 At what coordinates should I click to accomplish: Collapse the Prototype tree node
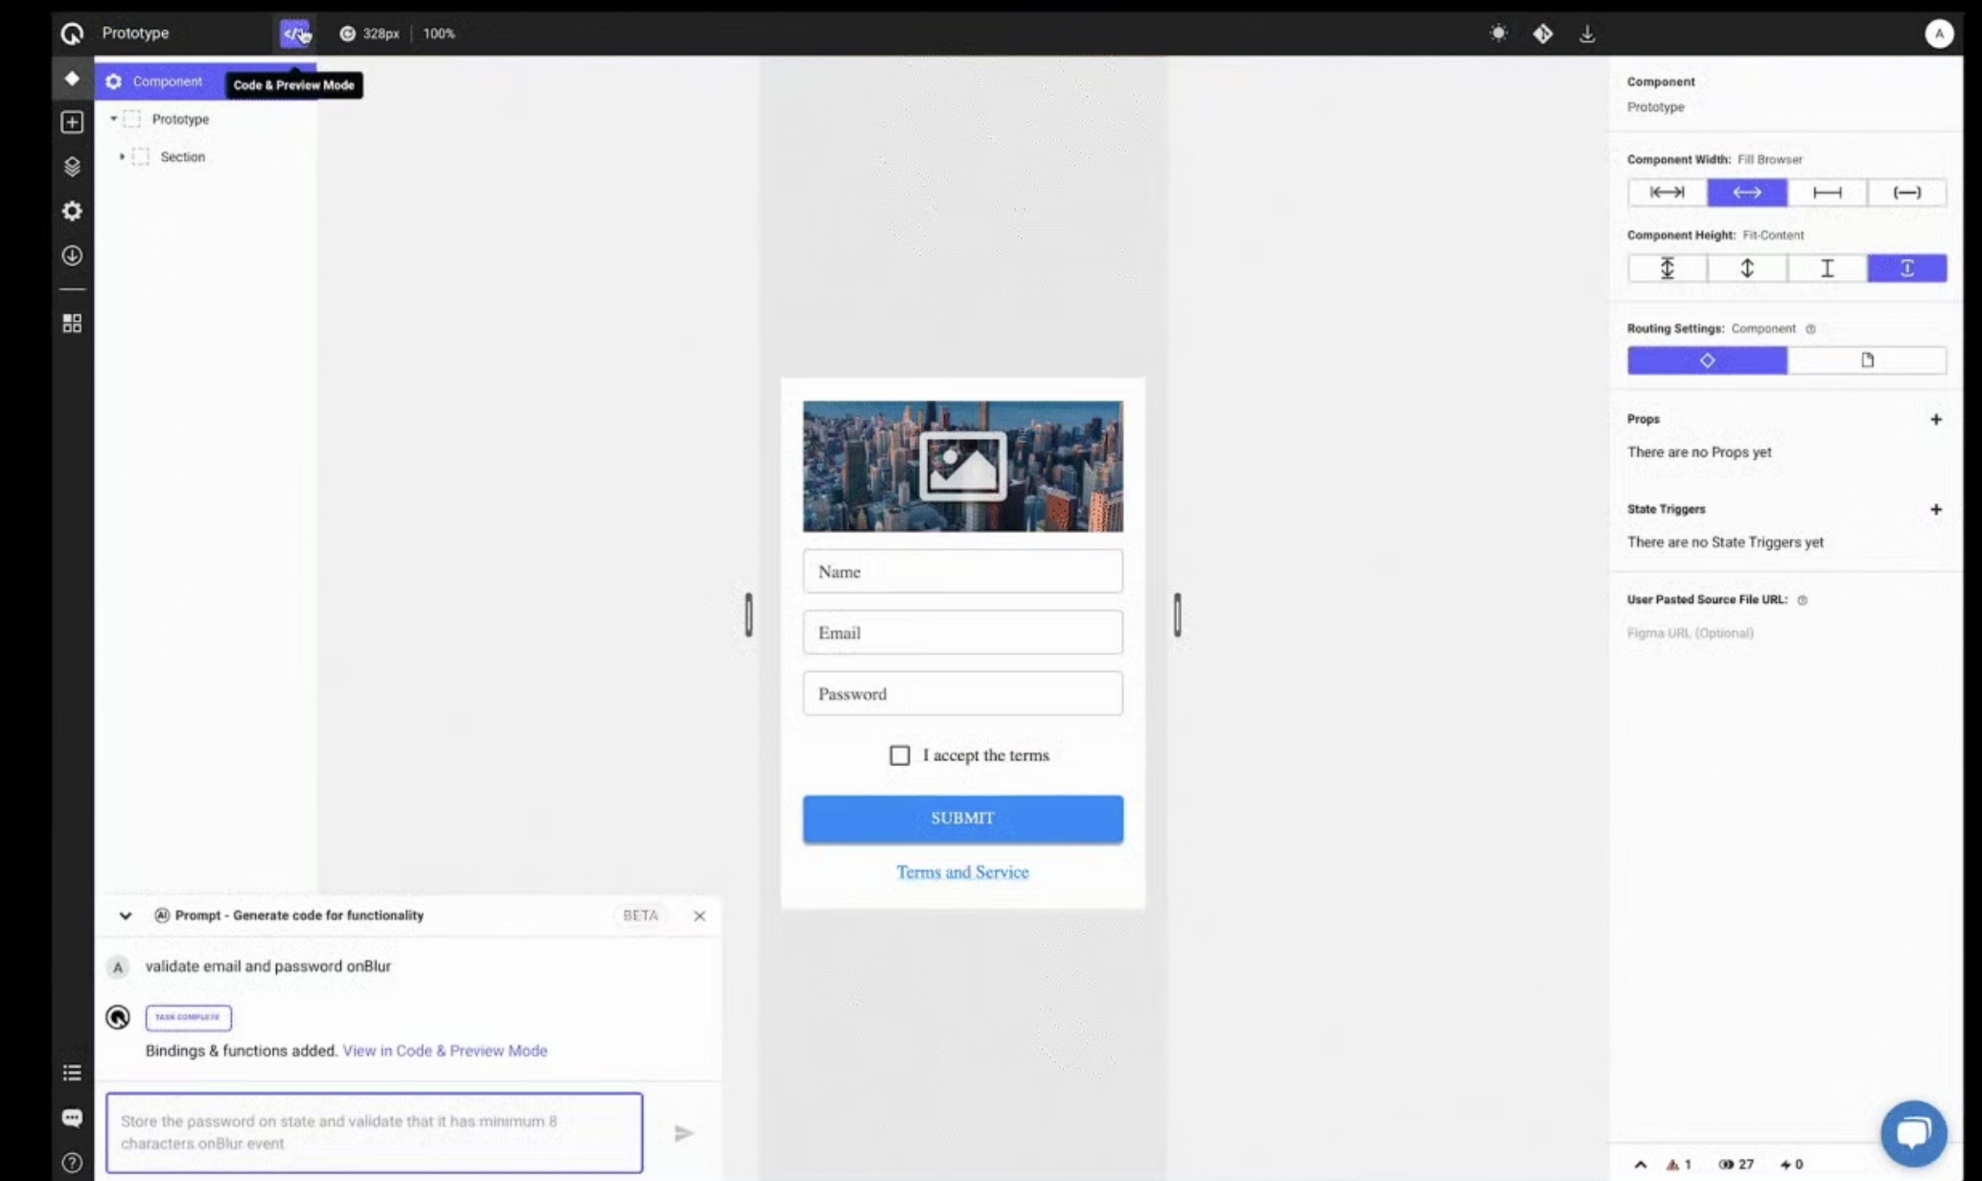point(113,119)
